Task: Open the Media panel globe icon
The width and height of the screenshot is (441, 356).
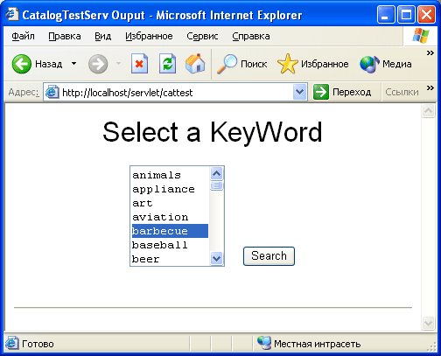Action: (369, 64)
